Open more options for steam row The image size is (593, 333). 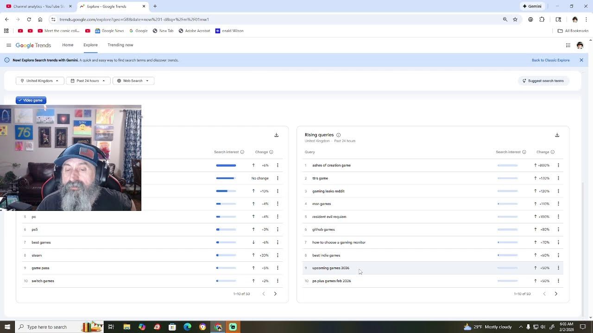pyautogui.click(x=278, y=255)
